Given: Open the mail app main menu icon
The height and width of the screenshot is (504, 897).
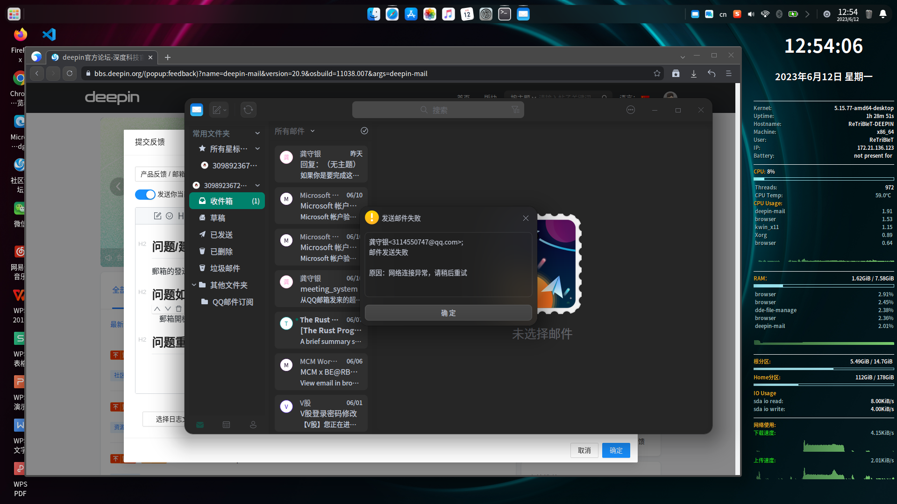Looking at the screenshot, I should tap(631, 110).
